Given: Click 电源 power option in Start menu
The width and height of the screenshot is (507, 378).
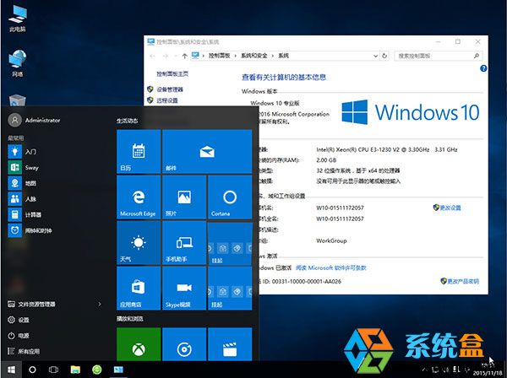Looking at the screenshot, I should [19, 335].
